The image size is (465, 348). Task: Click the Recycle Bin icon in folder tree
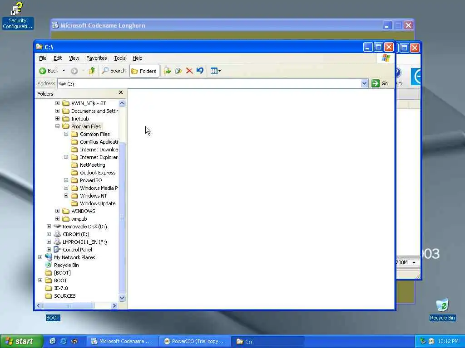point(49,265)
